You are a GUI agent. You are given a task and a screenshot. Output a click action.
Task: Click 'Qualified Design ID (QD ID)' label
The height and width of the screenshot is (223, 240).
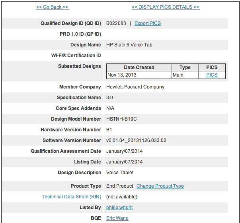[x=71, y=23]
